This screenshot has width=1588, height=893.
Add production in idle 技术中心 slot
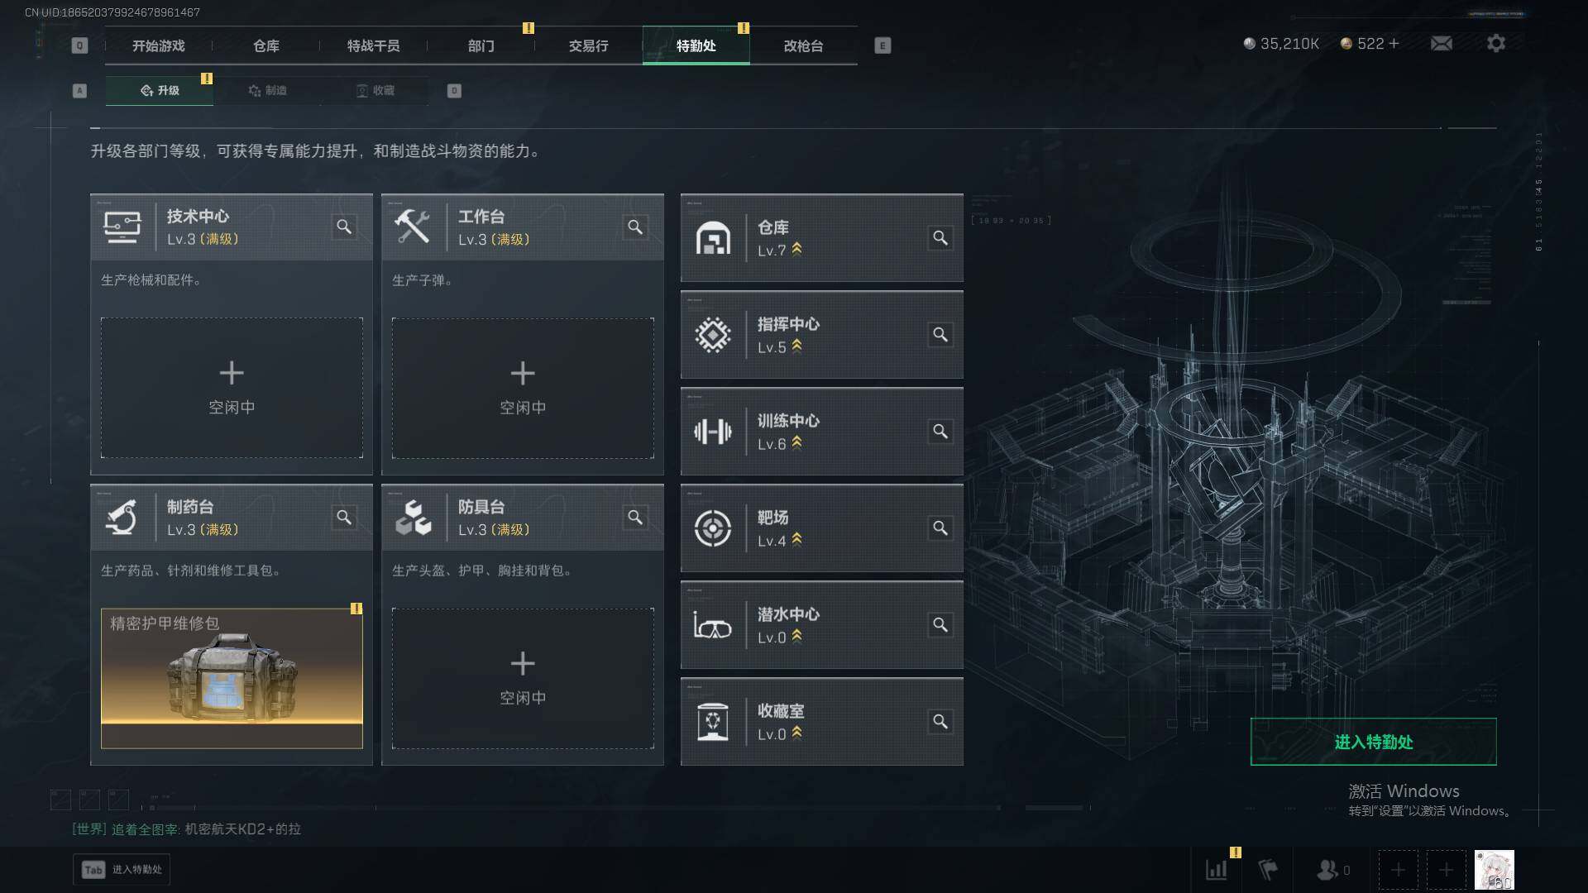point(232,388)
